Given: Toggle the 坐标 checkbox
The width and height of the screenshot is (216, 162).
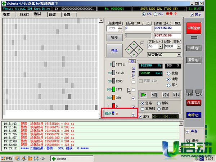Looking at the screenshot, I should click(140, 117).
